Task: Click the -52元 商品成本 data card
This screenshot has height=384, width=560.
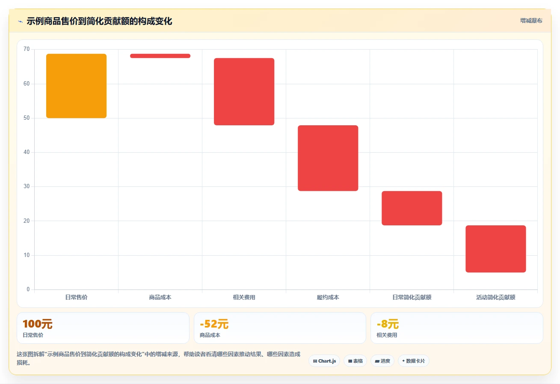Action: pyautogui.click(x=280, y=328)
